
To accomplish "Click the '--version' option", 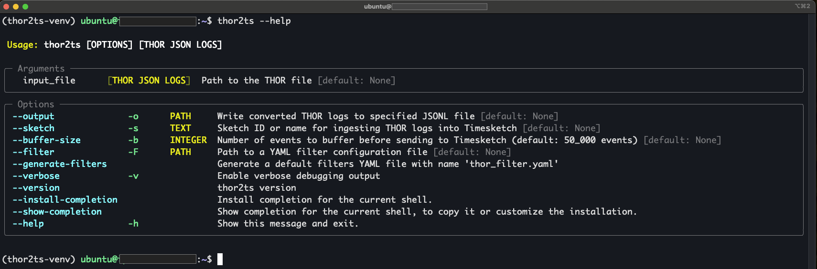I will pyautogui.click(x=36, y=188).
